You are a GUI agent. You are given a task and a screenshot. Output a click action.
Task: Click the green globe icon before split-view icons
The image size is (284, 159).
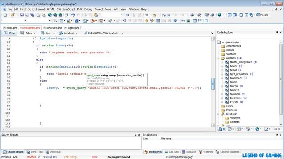(x=220, y=15)
